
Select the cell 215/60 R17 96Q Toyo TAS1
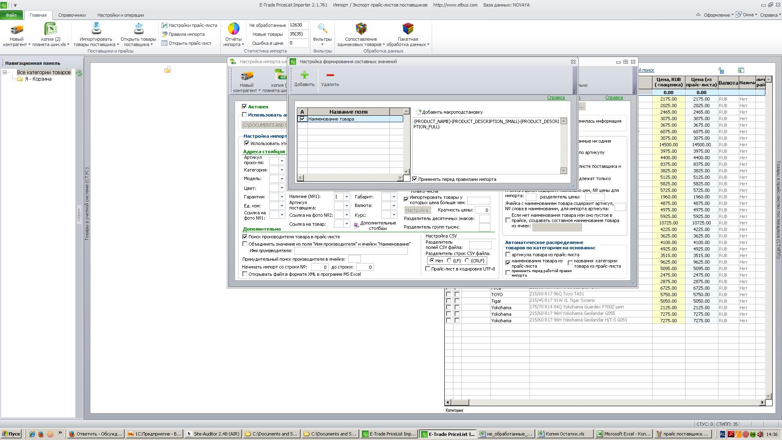click(591, 294)
